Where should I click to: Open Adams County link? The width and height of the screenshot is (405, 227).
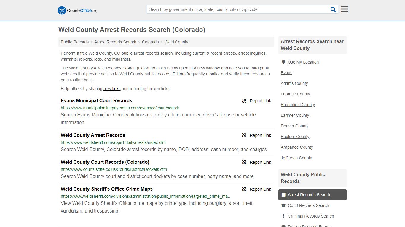coord(294,83)
